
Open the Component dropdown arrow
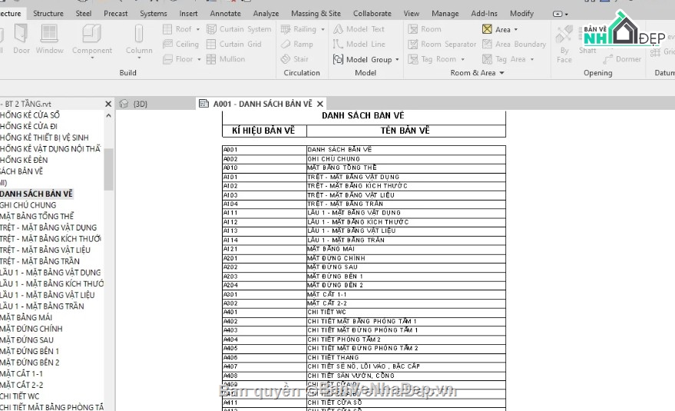[92, 58]
